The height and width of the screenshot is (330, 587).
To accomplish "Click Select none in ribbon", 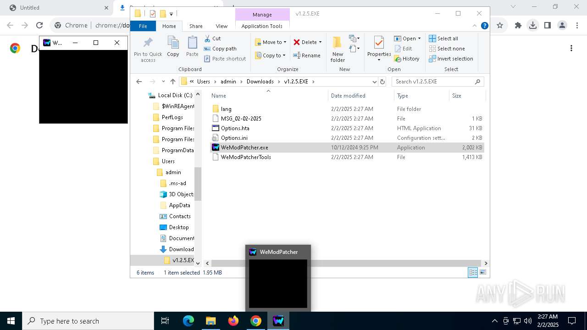I will pos(447,49).
